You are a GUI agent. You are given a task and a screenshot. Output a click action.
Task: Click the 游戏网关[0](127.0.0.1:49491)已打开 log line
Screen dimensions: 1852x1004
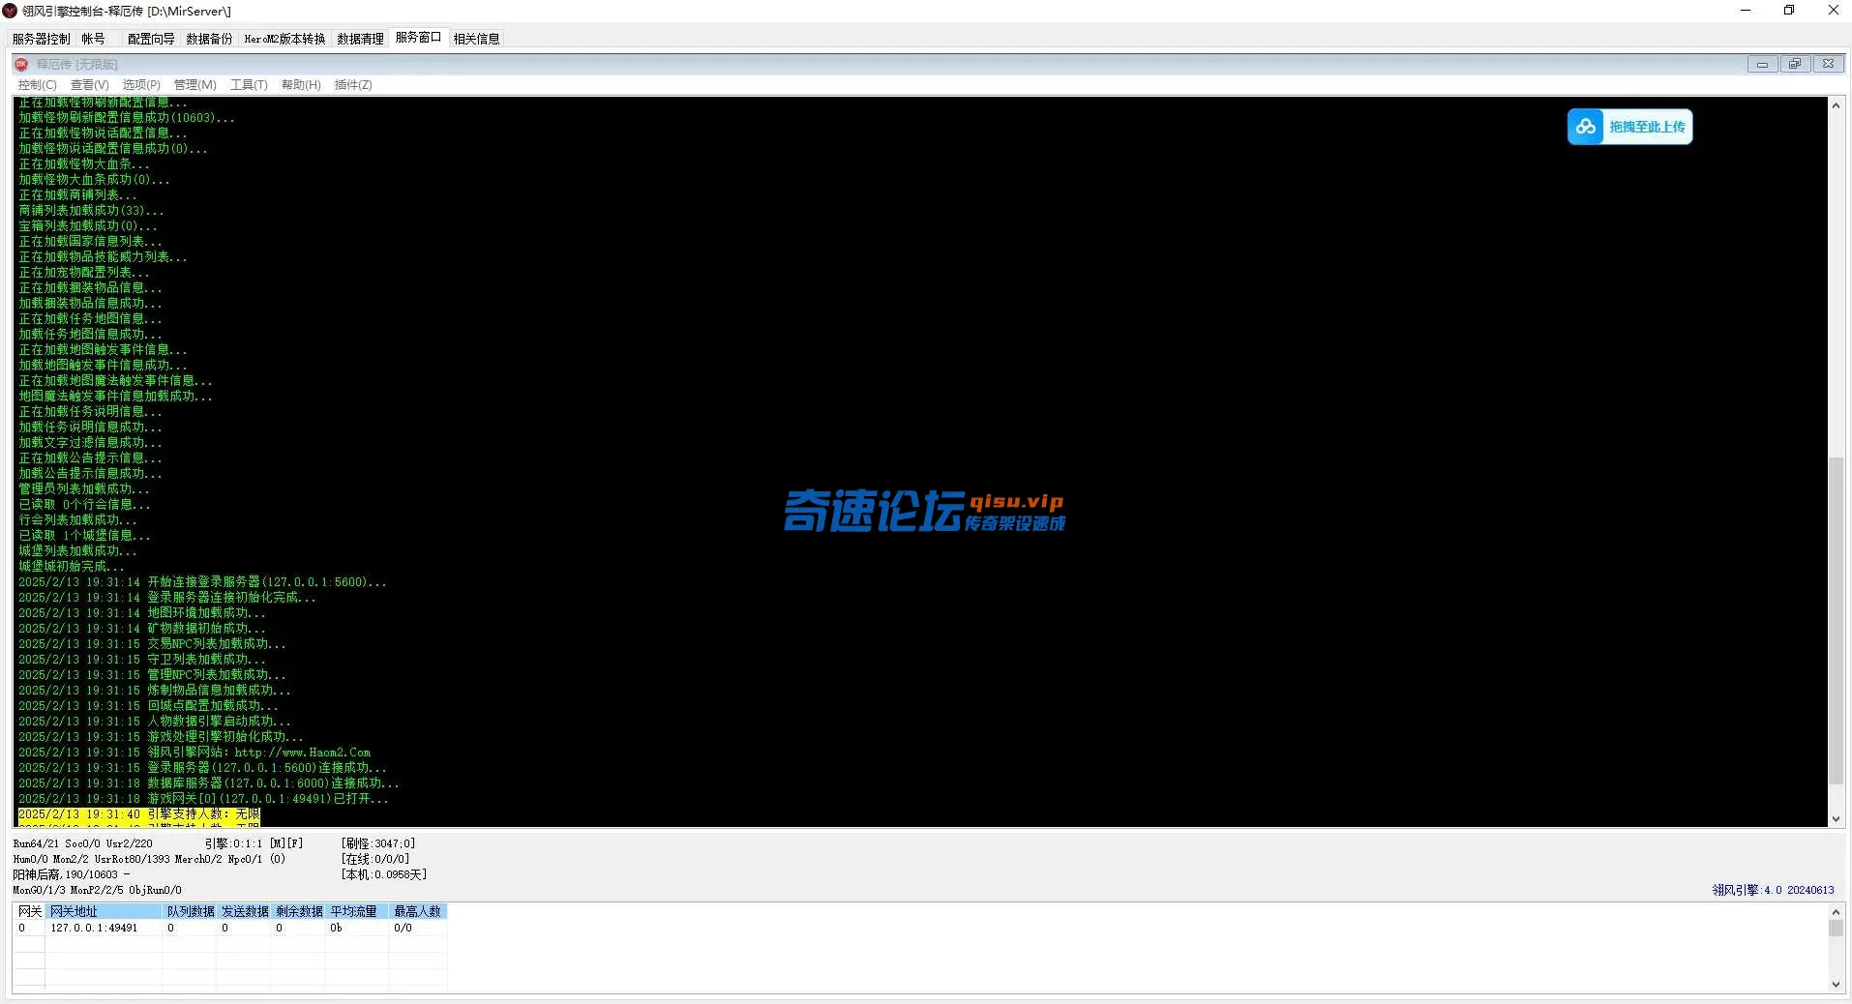point(203,799)
